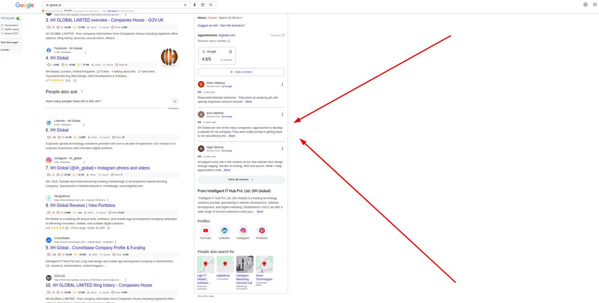Image resolution: width=599 pixels, height=303 pixels.
Task: Open the IIH Global Pinterest profile icon
Action: tap(262, 231)
